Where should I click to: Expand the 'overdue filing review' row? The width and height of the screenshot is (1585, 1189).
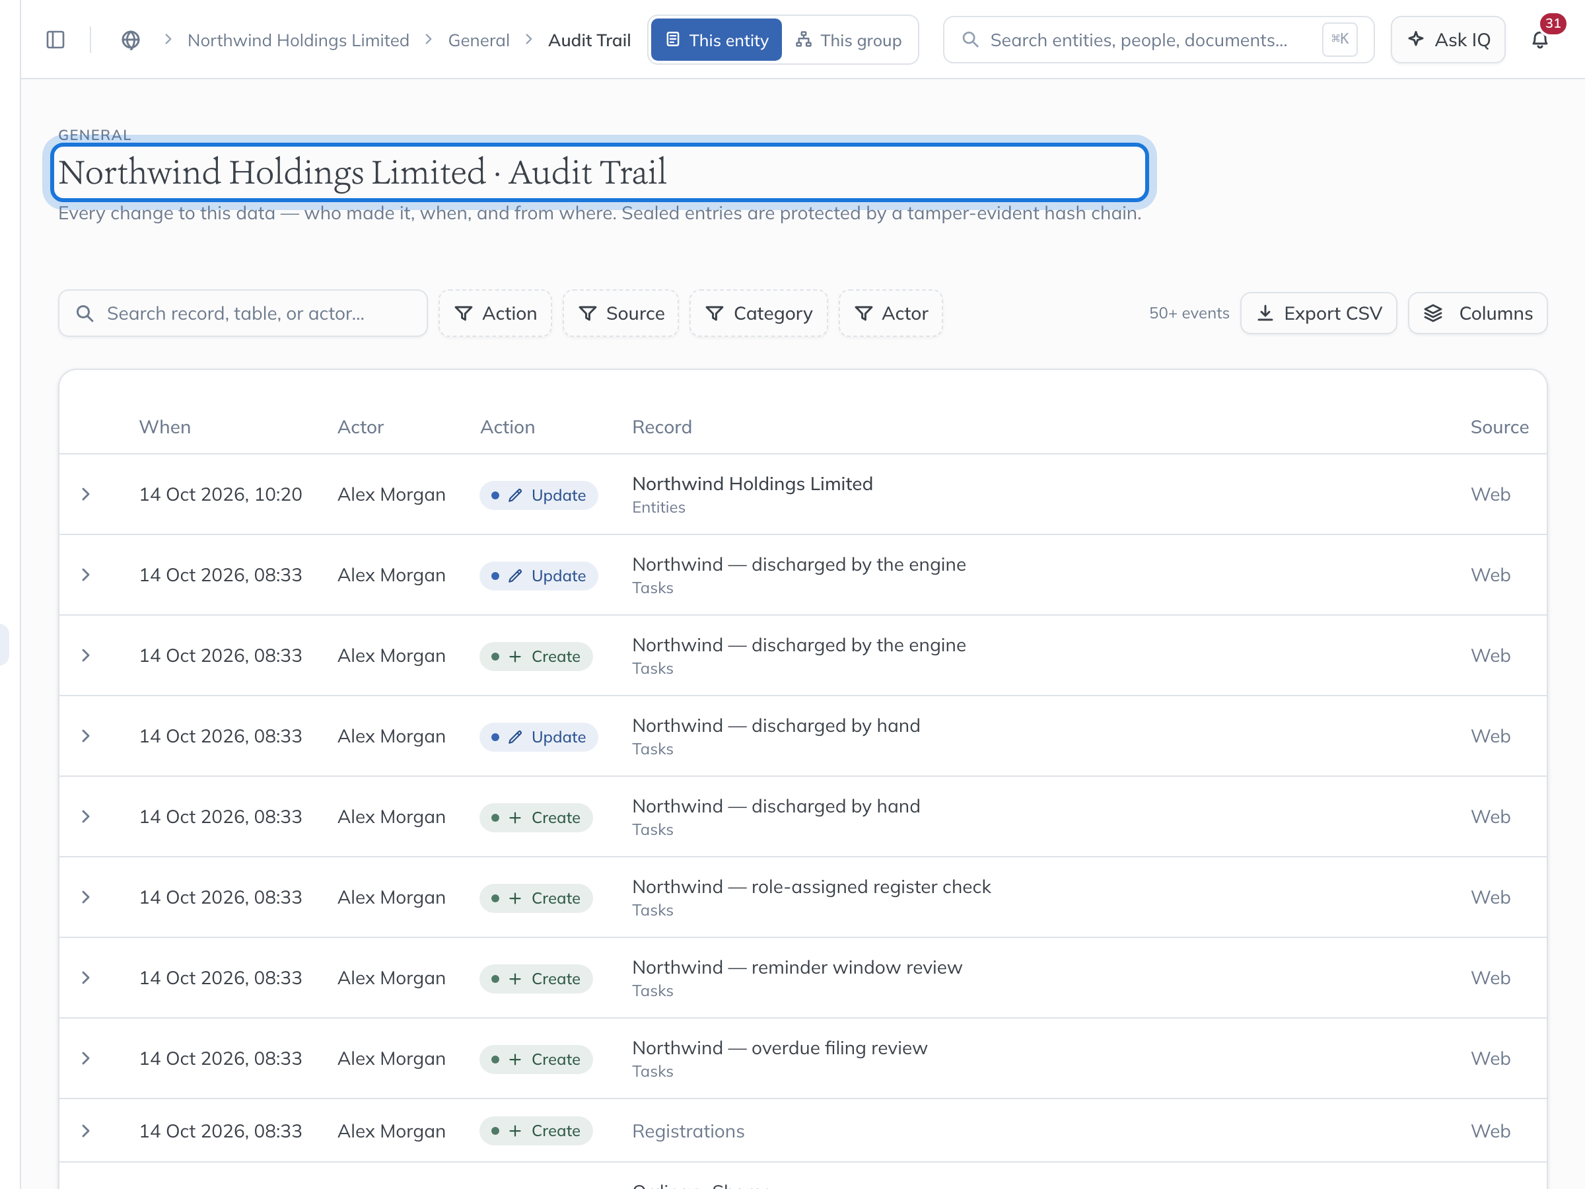(x=85, y=1059)
